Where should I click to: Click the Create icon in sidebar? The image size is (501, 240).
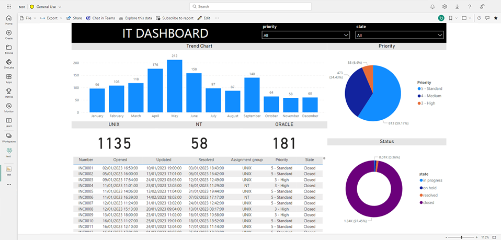[9, 34]
